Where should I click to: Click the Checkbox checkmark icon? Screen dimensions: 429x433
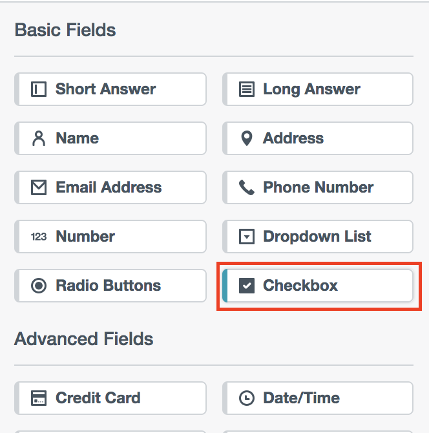coord(246,286)
